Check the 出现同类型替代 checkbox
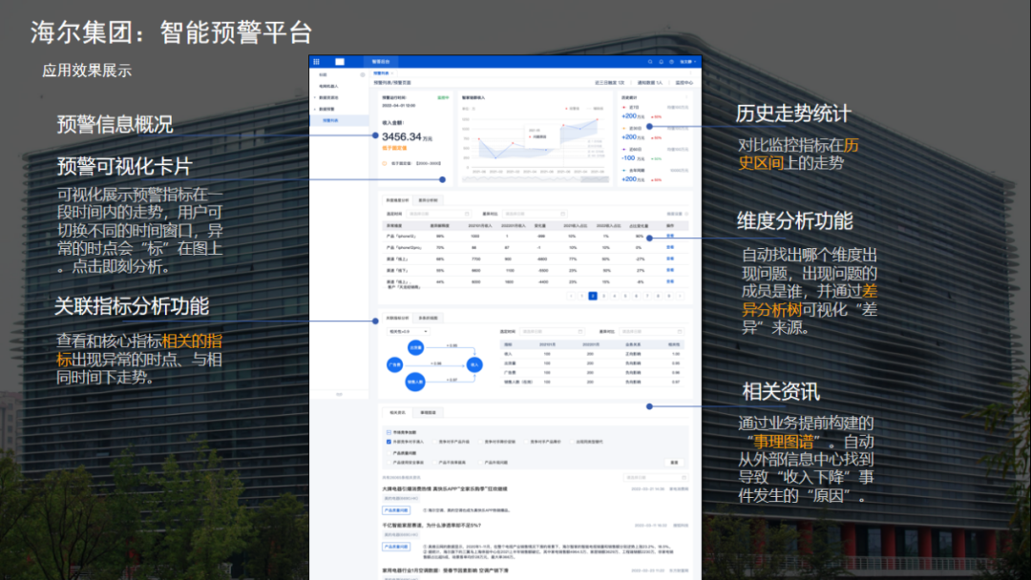Viewport: 1031px width, 580px height. [572, 442]
